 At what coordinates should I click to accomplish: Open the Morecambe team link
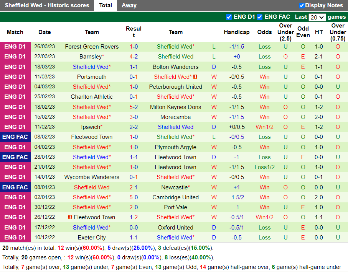(x=175, y=117)
